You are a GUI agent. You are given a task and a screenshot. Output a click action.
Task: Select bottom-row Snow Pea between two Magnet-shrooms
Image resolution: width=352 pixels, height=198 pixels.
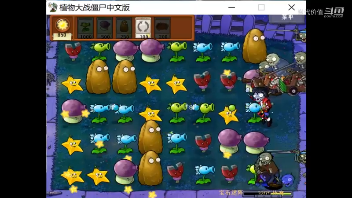point(205,174)
